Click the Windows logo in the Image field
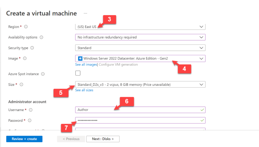This screenshot has height=147, width=259. click(x=80, y=58)
